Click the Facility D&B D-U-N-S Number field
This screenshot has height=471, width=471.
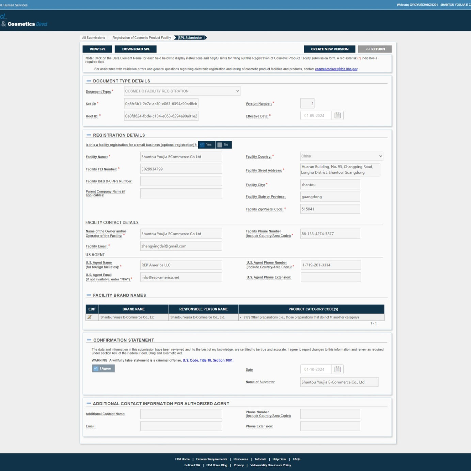pos(181,181)
